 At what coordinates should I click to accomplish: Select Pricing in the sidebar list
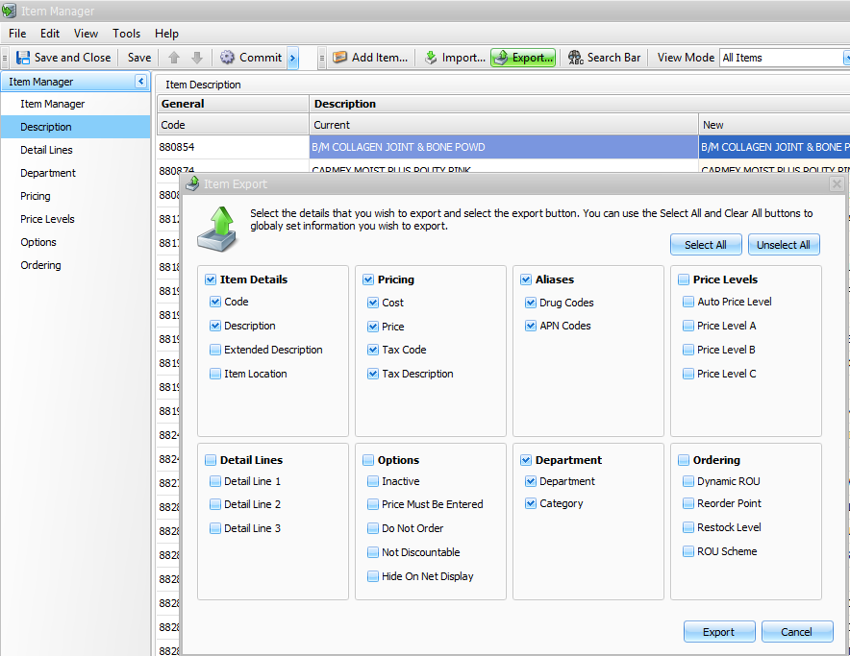pyautogui.click(x=36, y=196)
